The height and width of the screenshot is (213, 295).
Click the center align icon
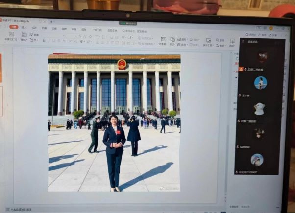click(x=102, y=42)
